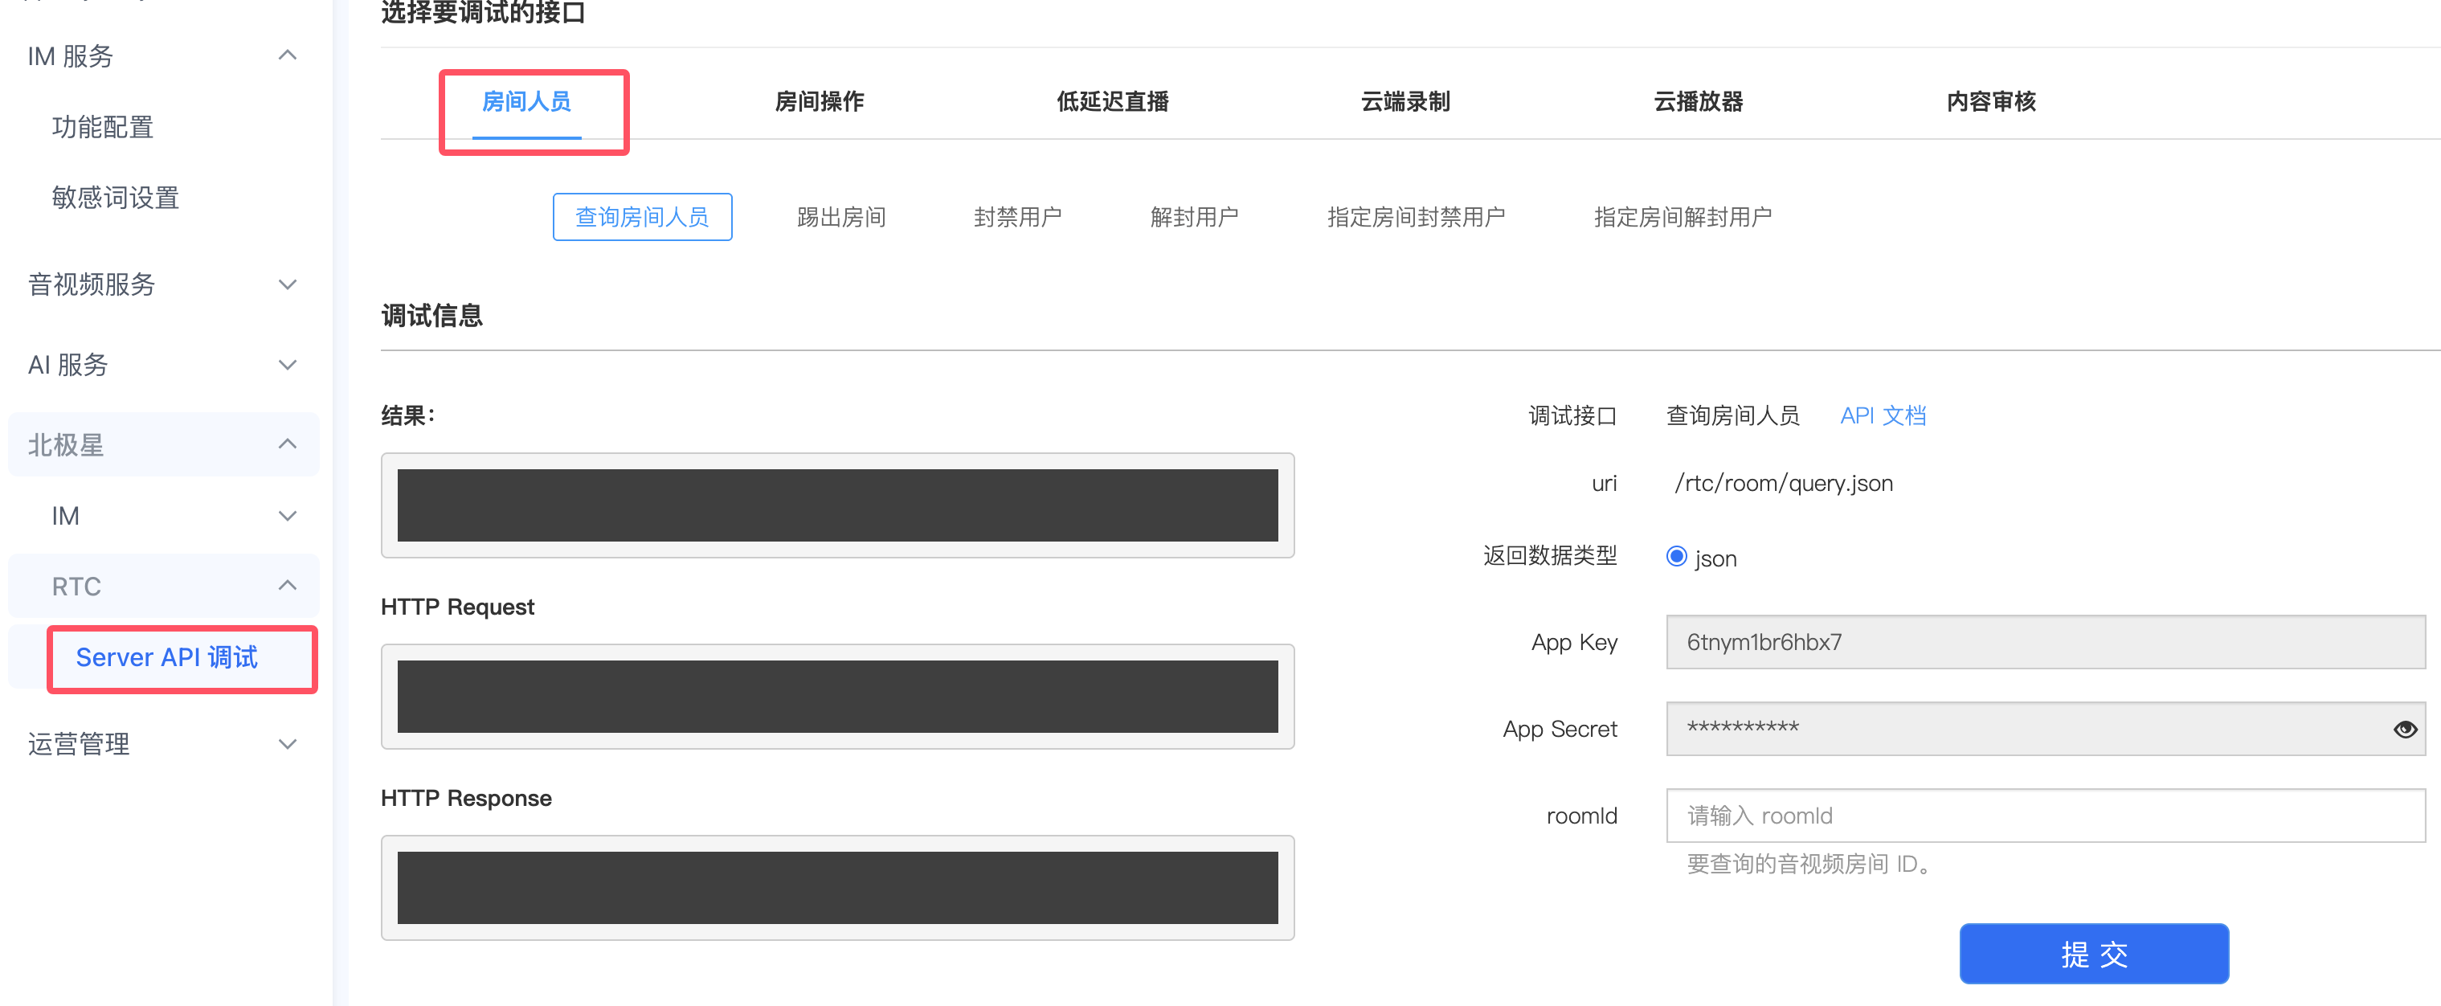Select the 指定房间解封用户 interface
The height and width of the screenshot is (1006, 2441).
(x=1683, y=217)
